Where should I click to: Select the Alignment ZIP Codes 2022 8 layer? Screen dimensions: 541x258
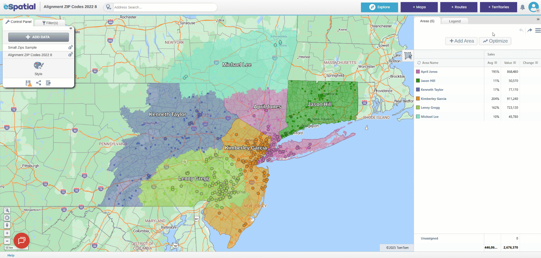point(30,55)
